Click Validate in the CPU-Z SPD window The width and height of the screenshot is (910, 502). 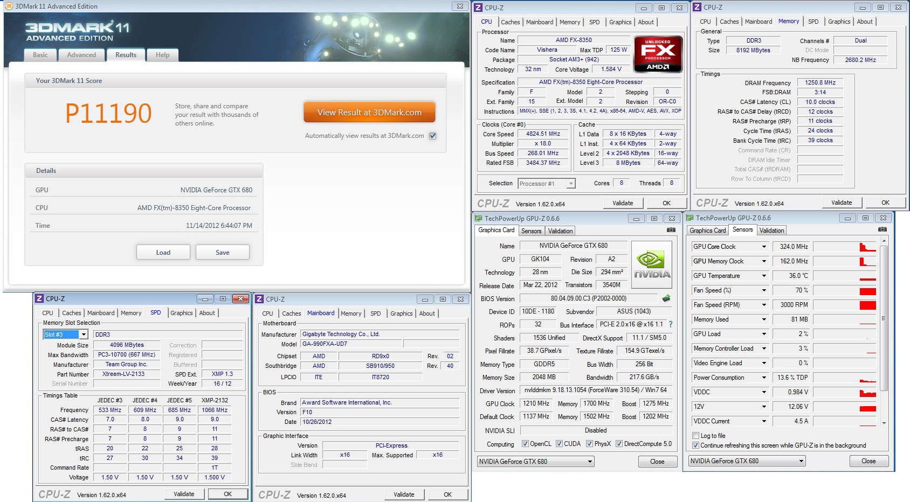[184, 494]
